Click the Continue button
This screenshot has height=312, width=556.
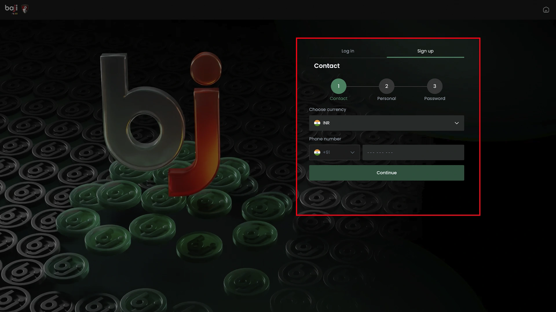point(387,173)
